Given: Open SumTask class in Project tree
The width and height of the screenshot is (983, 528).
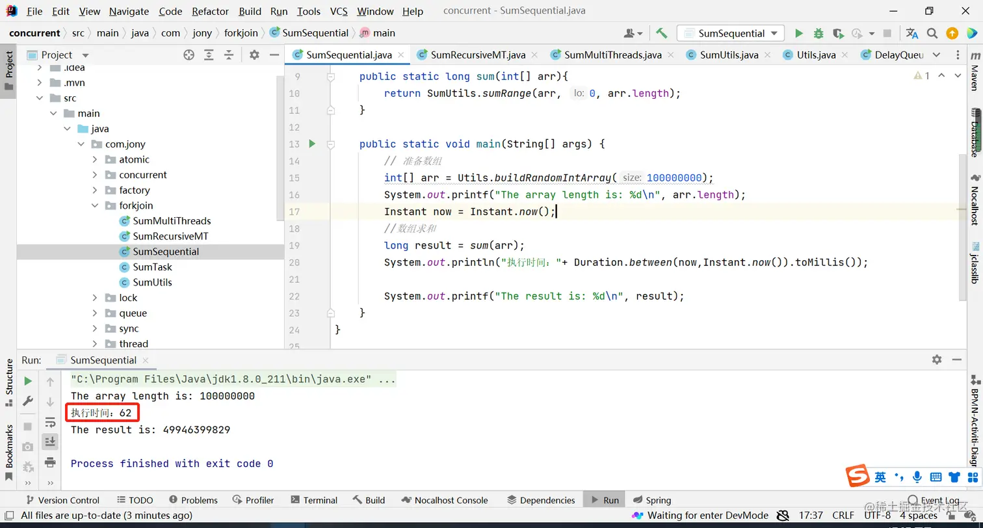Looking at the screenshot, I should click(x=152, y=267).
